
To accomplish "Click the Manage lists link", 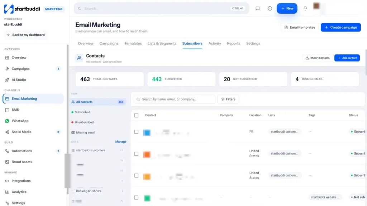I will click(x=121, y=142).
